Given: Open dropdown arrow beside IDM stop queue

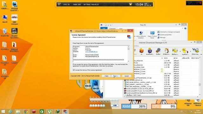Looking at the screenshot, I should click(190, 51).
